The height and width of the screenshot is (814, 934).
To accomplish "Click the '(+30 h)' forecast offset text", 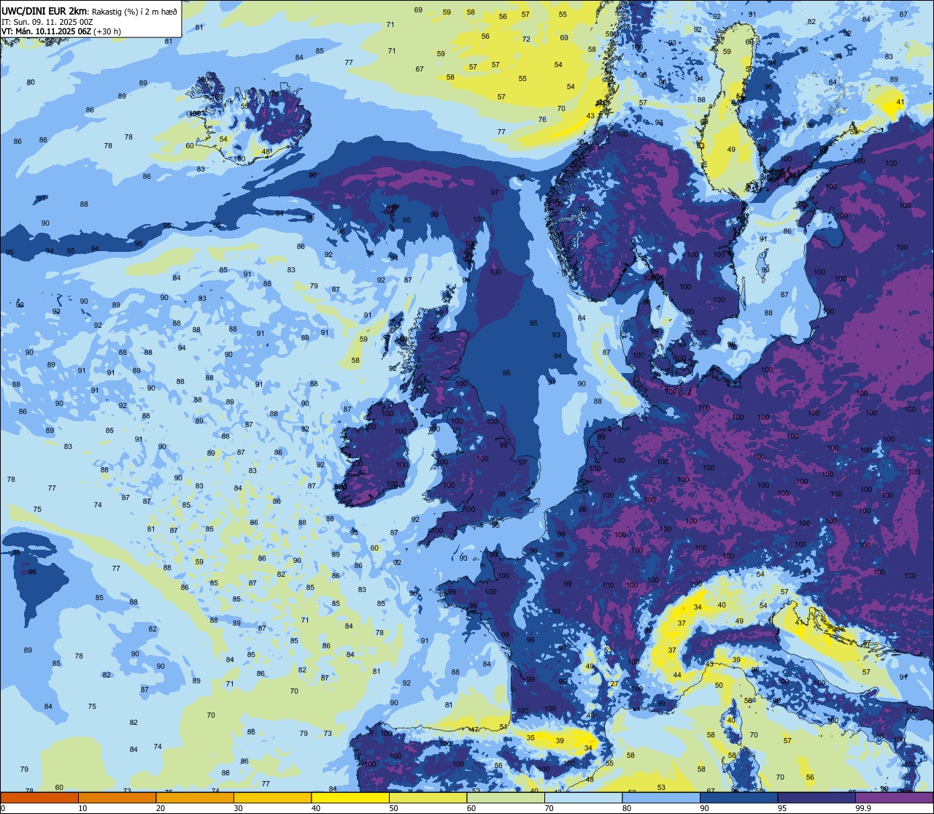I will pos(107,31).
